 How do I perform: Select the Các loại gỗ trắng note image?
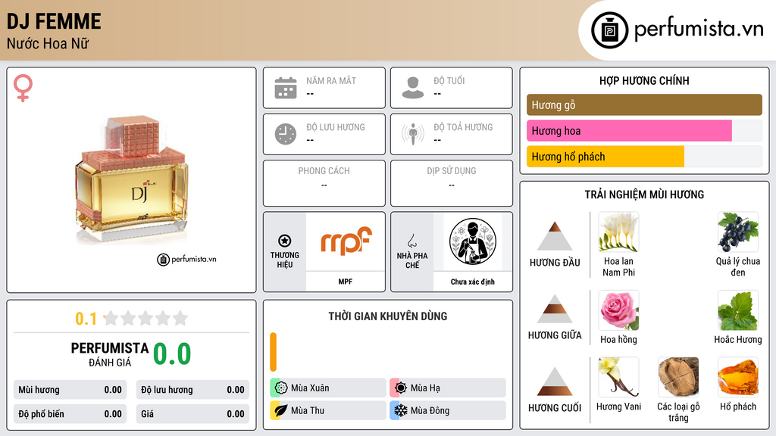678,377
